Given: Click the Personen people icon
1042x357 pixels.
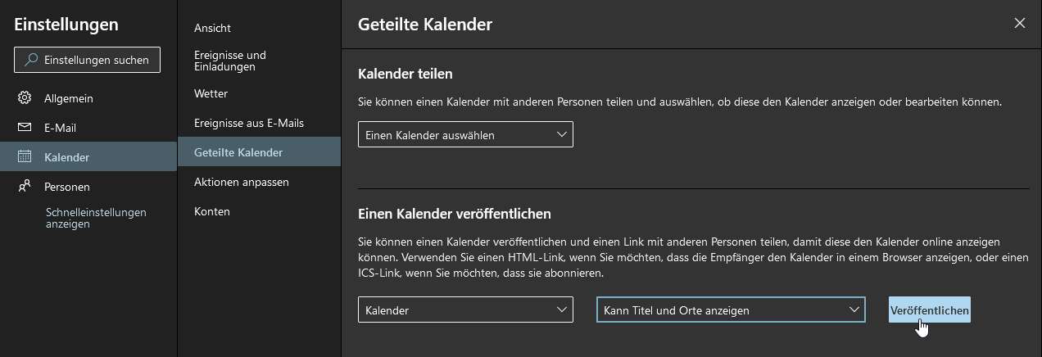Looking at the screenshot, I should coord(25,186).
